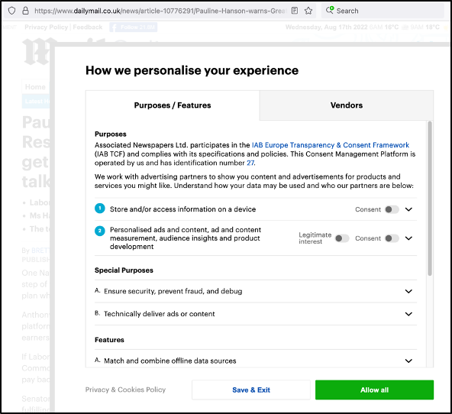Bookmark this page with the star icon
Image resolution: width=452 pixels, height=414 pixels.
coord(308,11)
